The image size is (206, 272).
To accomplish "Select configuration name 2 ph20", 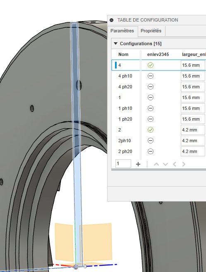I will tap(125, 151).
